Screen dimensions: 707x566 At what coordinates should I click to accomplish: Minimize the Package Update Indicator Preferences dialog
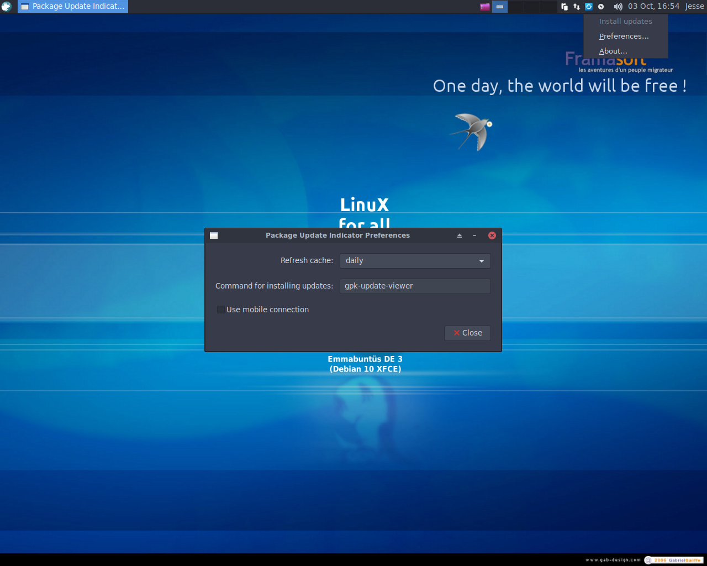474,235
